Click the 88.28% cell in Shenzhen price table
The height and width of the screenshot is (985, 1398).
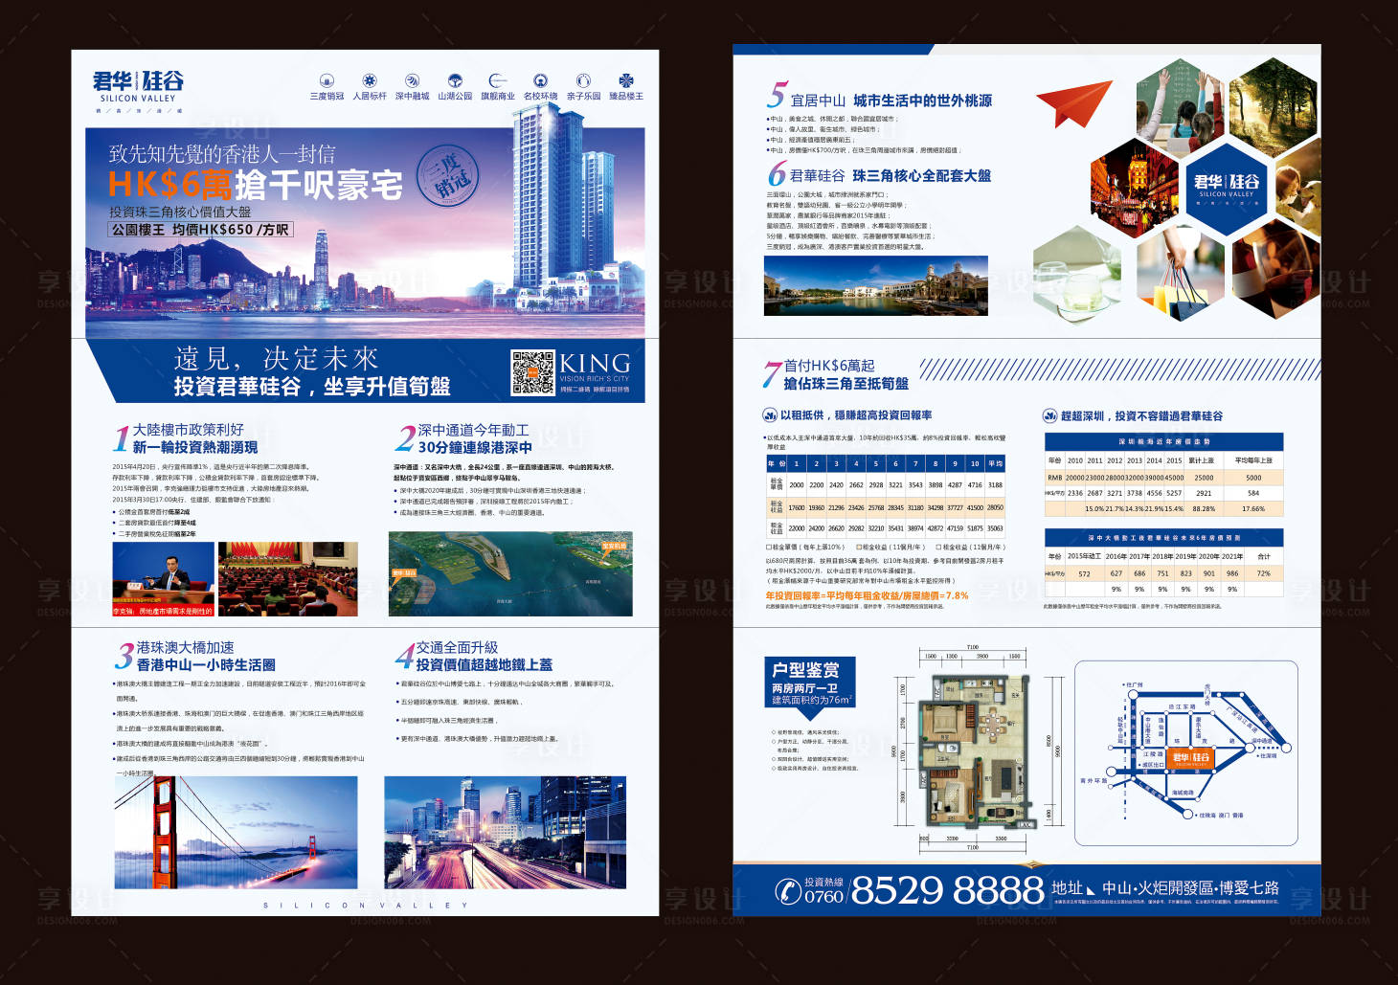pyautogui.click(x=1204, y=509)
